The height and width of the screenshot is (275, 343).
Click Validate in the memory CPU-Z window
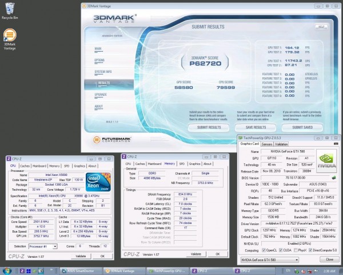point(196,254)
